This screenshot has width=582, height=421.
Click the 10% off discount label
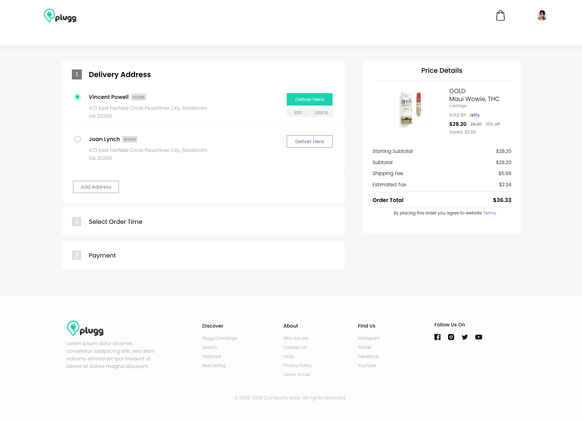[493, 124]
